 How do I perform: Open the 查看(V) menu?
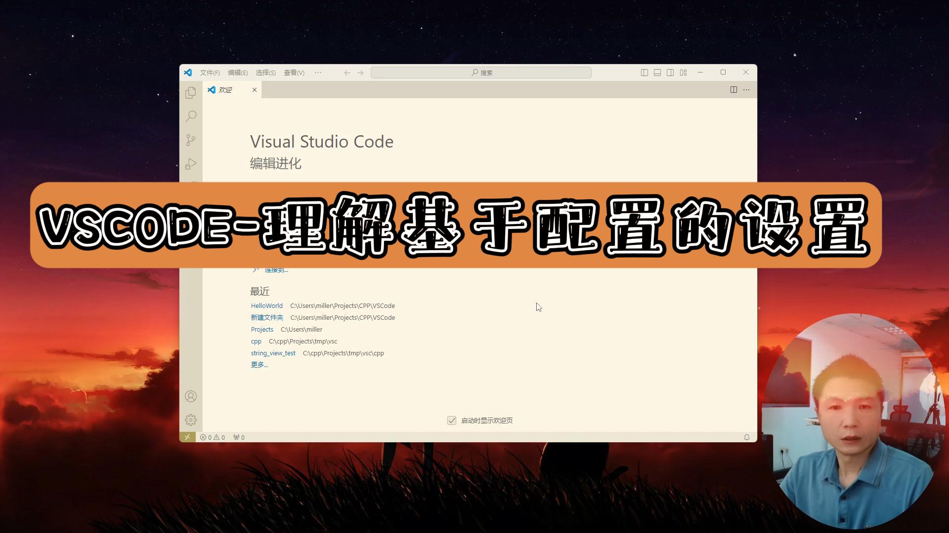point(294,73)
